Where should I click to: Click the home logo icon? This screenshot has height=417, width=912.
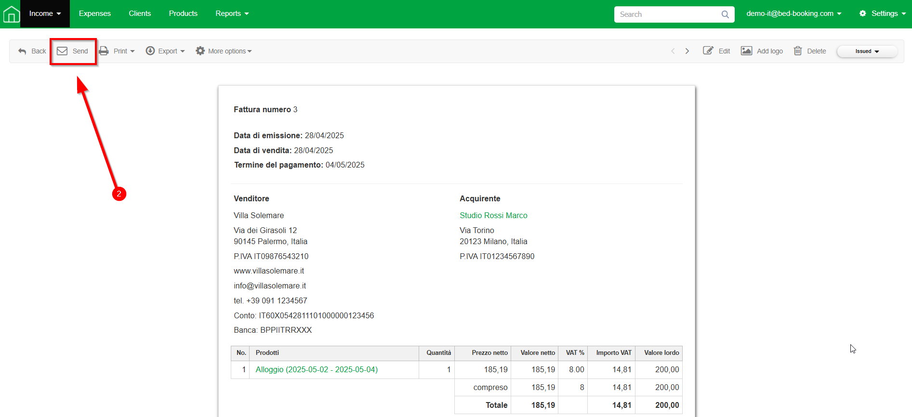[12, 14]
